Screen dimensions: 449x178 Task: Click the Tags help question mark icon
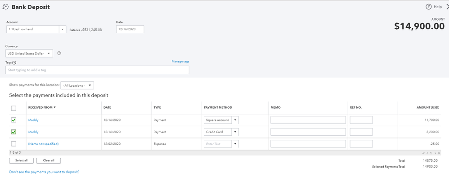[14, 62]
